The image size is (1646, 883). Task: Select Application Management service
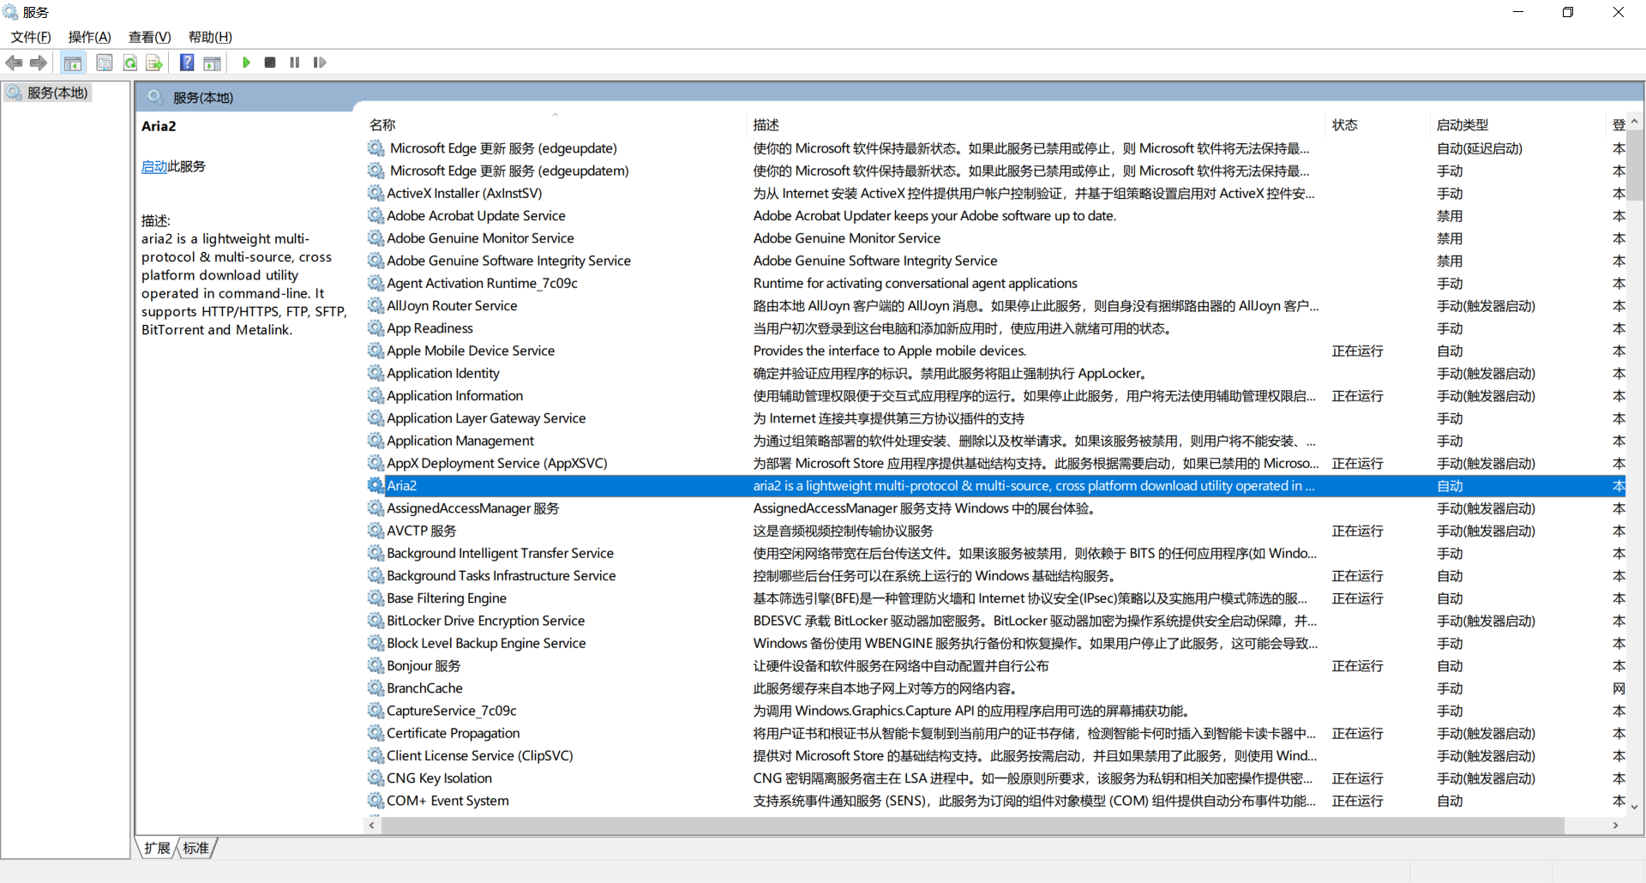click(x=460, y=441)
